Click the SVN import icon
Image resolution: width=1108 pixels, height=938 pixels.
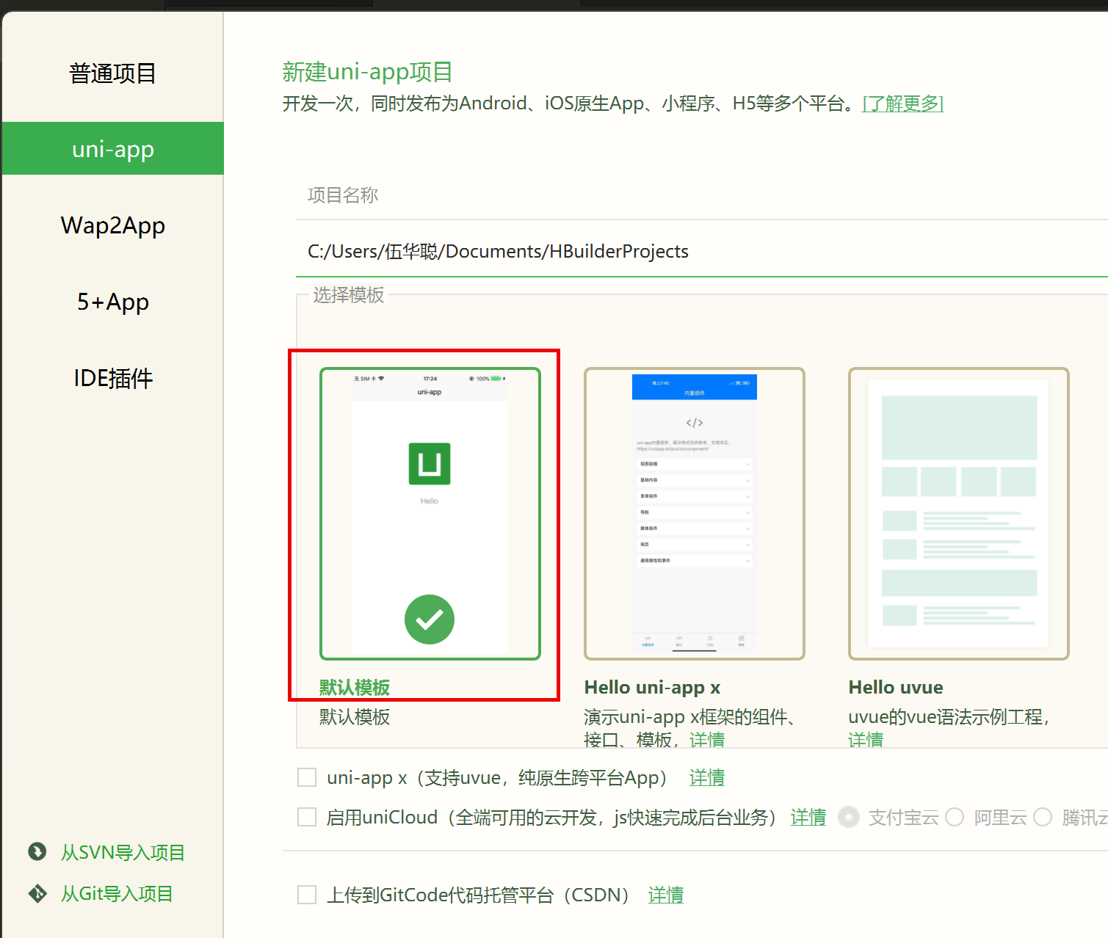[37, 851]
